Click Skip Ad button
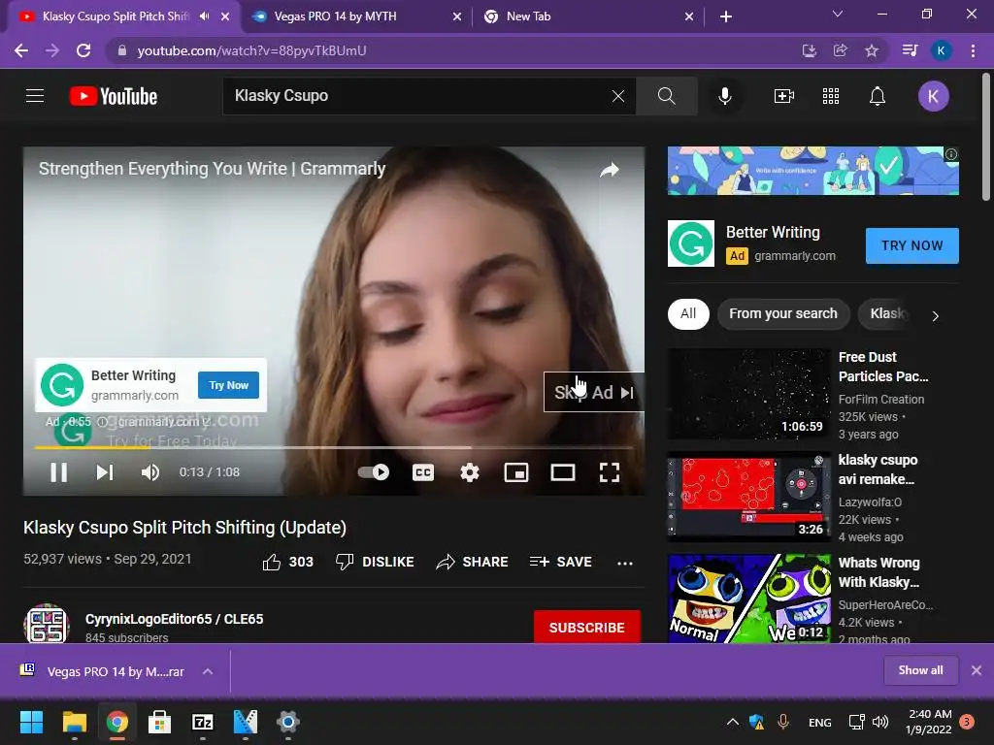994x745 pixels. (x=594, y=393)
